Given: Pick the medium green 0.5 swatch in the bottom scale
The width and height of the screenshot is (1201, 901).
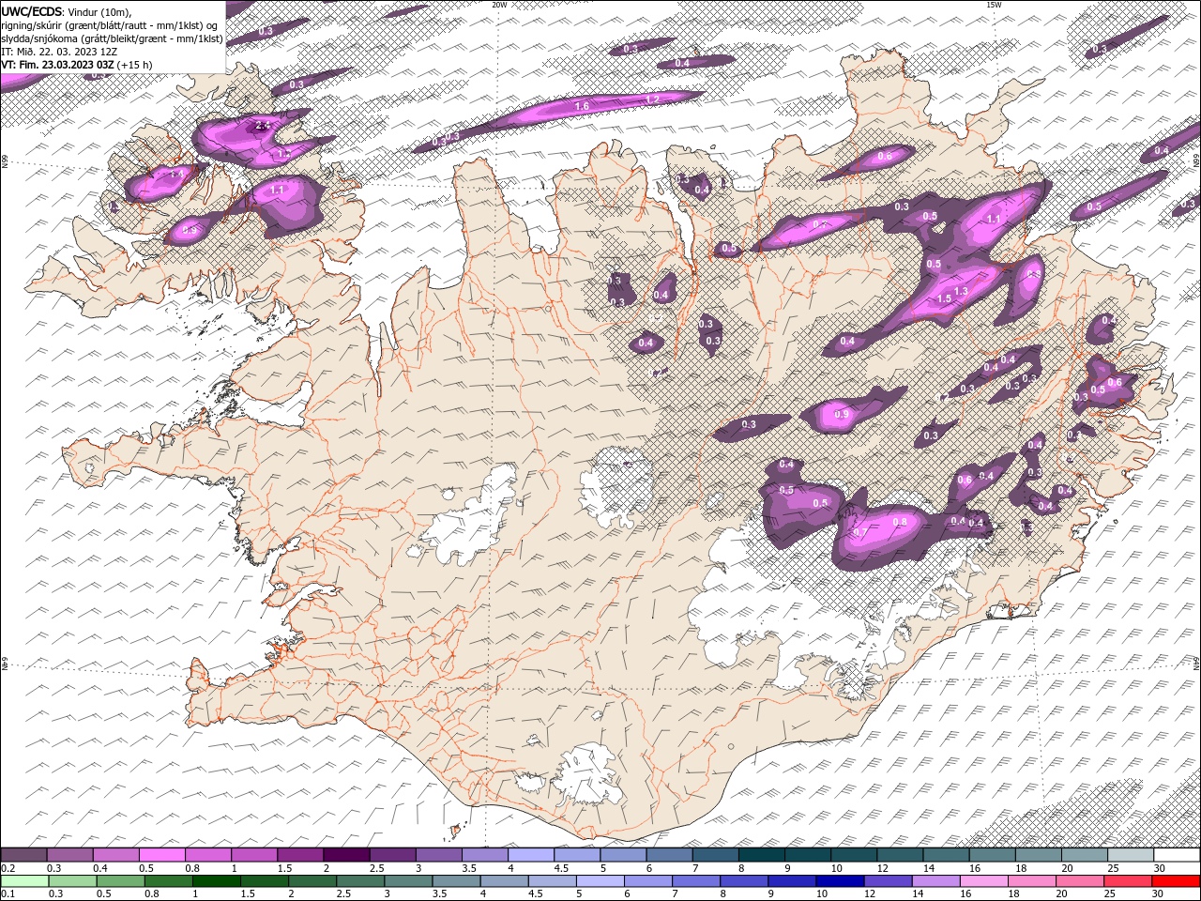Looking at the screenshot, I should point(120,880).
